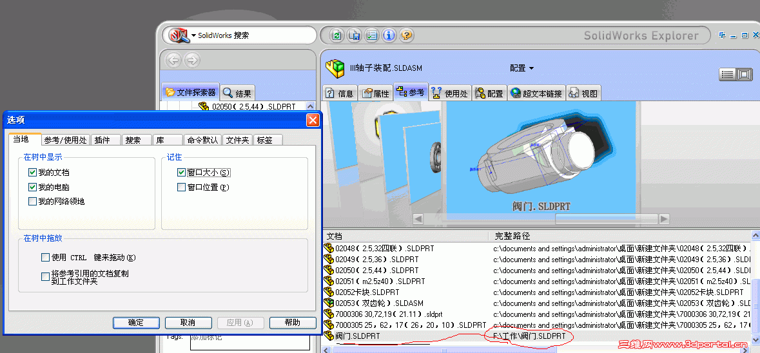
Task: Click preview carousel right scroll arrow
Action: (x=664, y=219)
